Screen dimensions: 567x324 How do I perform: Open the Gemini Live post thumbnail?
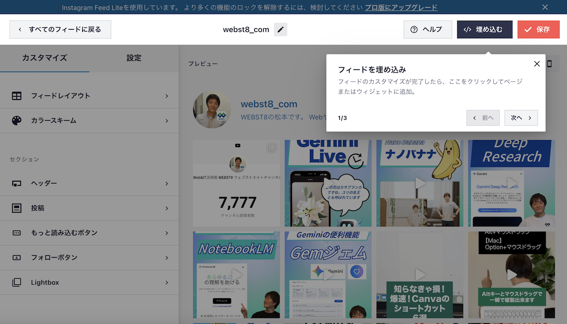pos(328,183)
